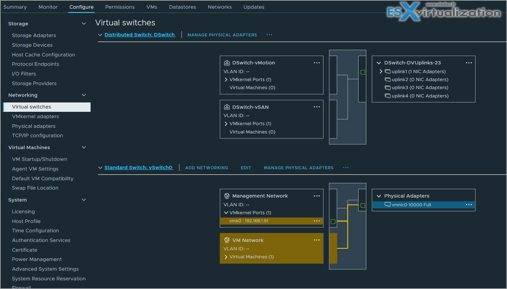
Task: Switch to the Permissions tab
Action: click(x=120, y=7)
